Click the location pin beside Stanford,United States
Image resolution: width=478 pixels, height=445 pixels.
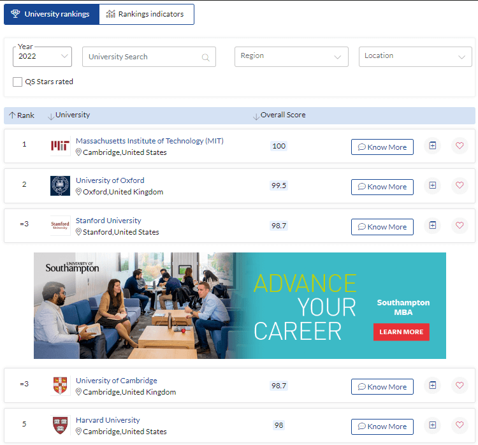click(x=78, y=232)
